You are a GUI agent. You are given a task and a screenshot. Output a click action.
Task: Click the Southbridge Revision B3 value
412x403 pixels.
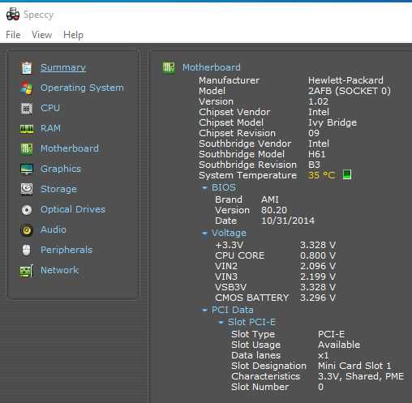pyautogui.click(x=314, y=165)
